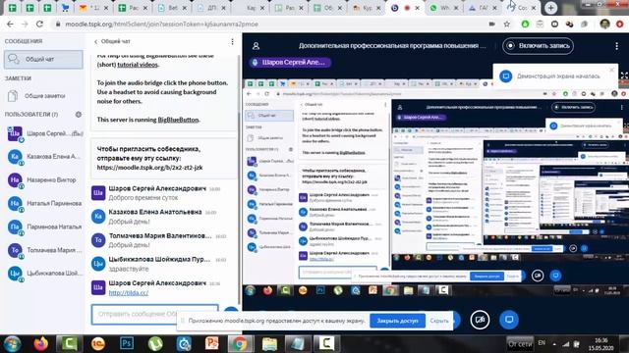The width and height of the screenshot is (629, 353).
Task: Switch to the shopping cart pinned tab
Action: pyautogui.click(x=65, y=8)
